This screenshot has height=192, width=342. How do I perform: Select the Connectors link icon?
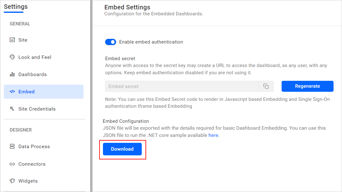(12, 164)
